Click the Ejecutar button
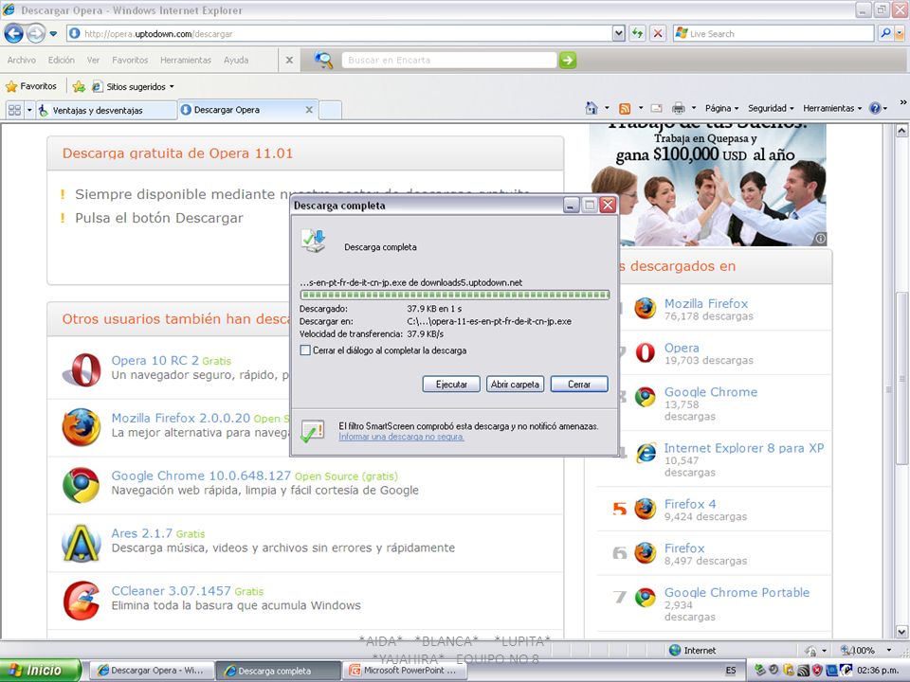Image resolution: width=910 pixels, height=682 pixels. pyautogui.click(x=451, y=384)
